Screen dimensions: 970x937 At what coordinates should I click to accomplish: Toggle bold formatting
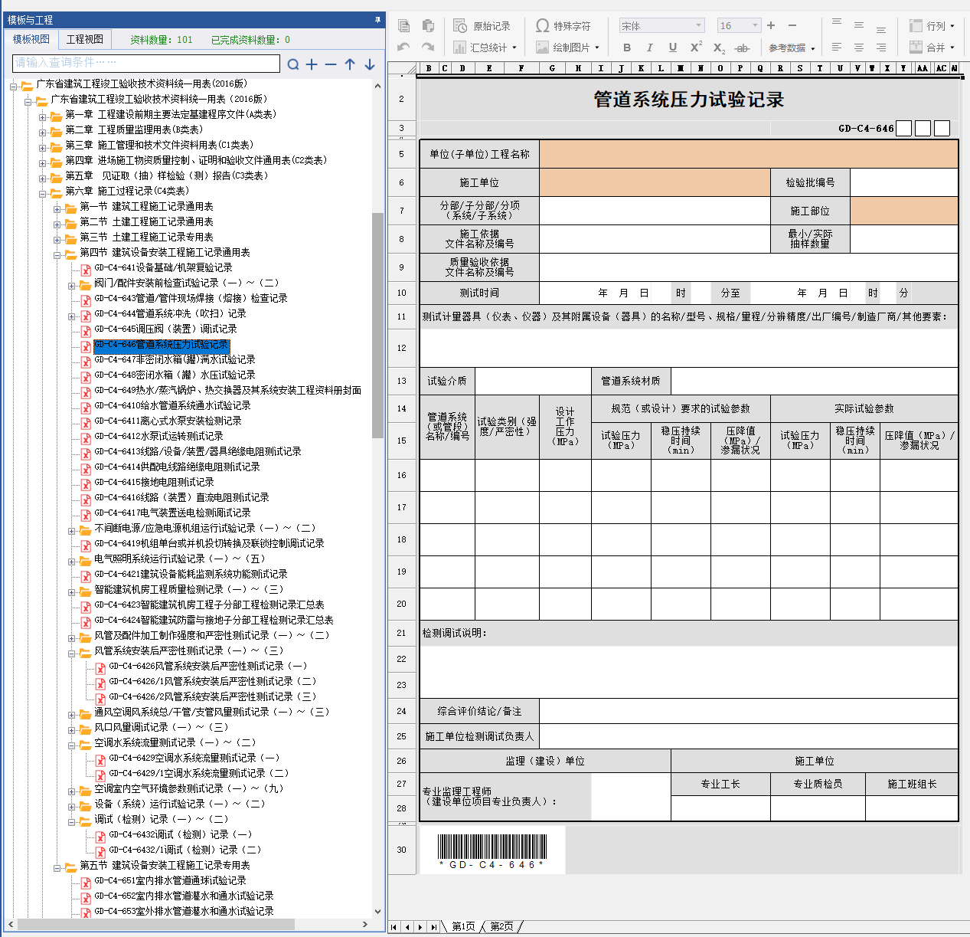[627, 48]
